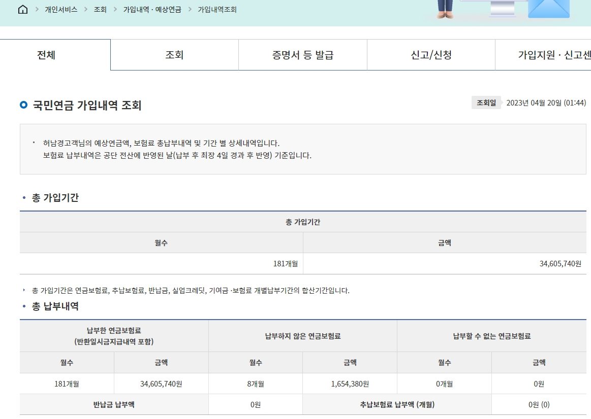
Task: Click the date 2023년 04월 20일 (01:44)
Action: tap(546, 102)
